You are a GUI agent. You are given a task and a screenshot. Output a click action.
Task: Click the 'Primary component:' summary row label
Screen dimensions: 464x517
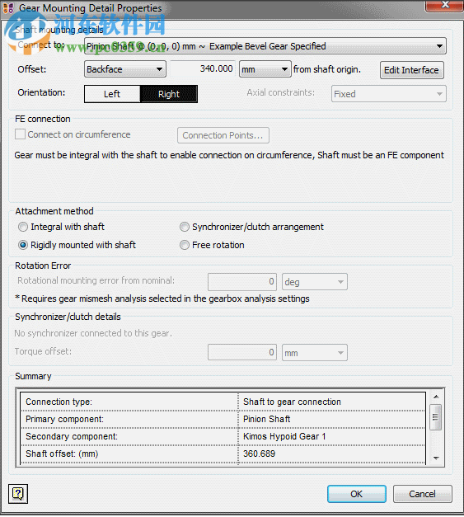[x=64, y=419]
